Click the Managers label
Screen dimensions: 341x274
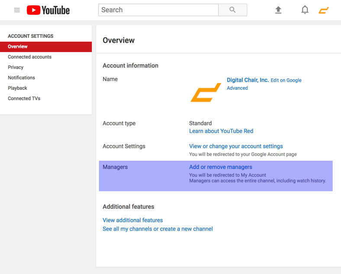[115, 167]
